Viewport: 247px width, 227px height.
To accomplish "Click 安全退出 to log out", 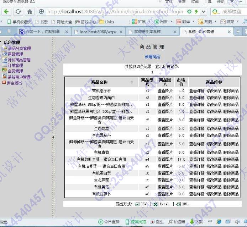I will [x=14, y=83].
